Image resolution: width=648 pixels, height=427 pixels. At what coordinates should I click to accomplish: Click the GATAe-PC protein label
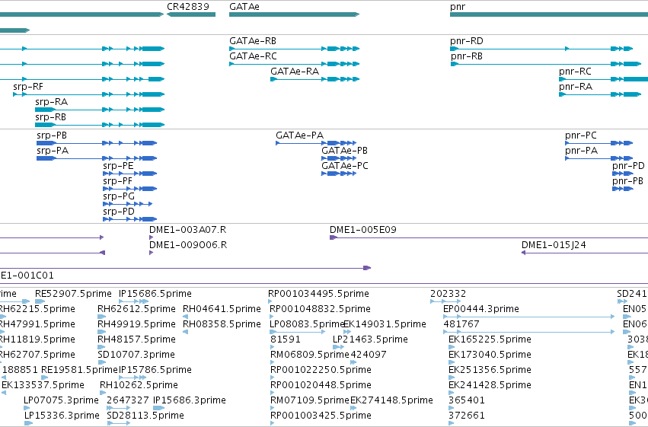345,166
